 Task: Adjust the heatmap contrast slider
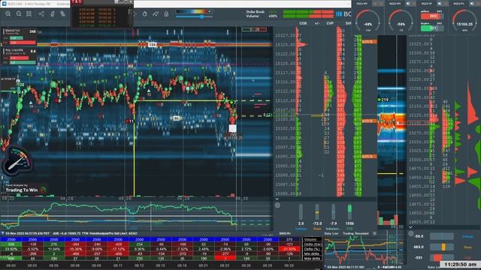194,16
